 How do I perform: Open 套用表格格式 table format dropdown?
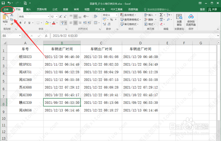tap(131, 20)
